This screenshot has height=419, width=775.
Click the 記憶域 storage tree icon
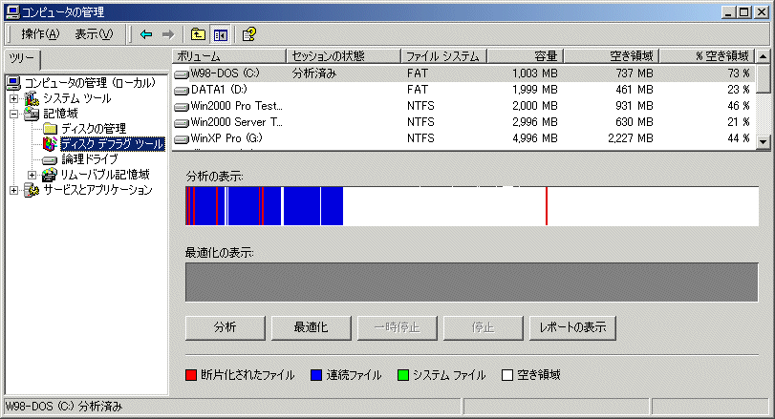[x=32, y=114]
